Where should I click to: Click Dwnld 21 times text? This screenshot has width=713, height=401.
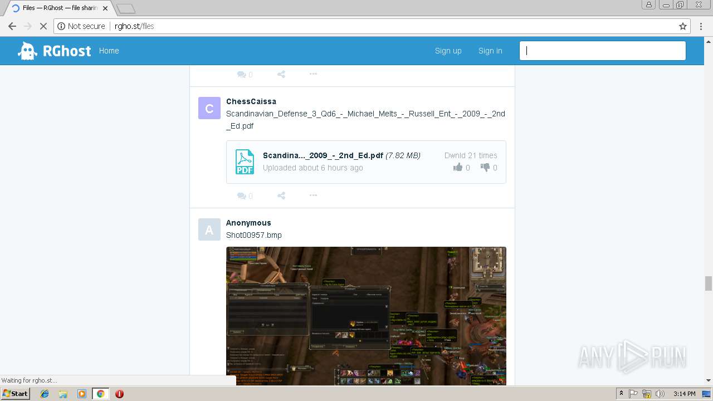coord(471,155)
